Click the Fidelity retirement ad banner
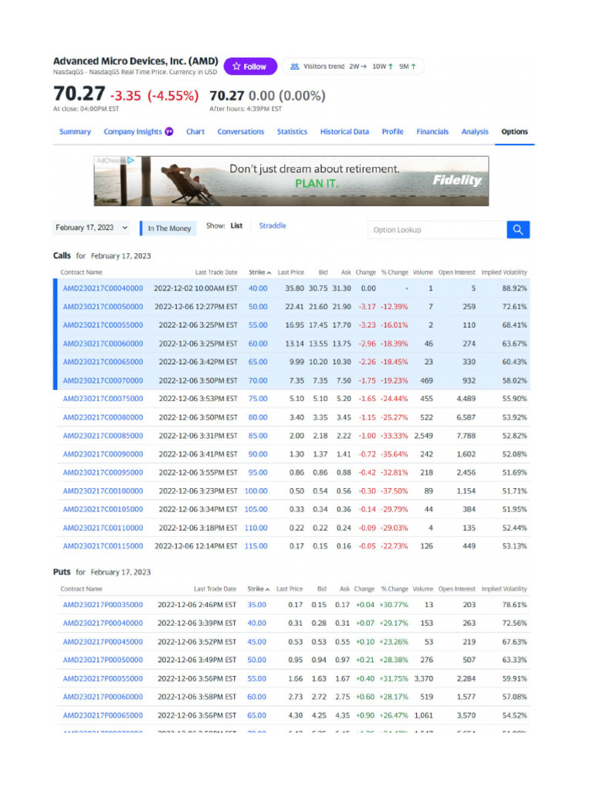 pos(291,181)
